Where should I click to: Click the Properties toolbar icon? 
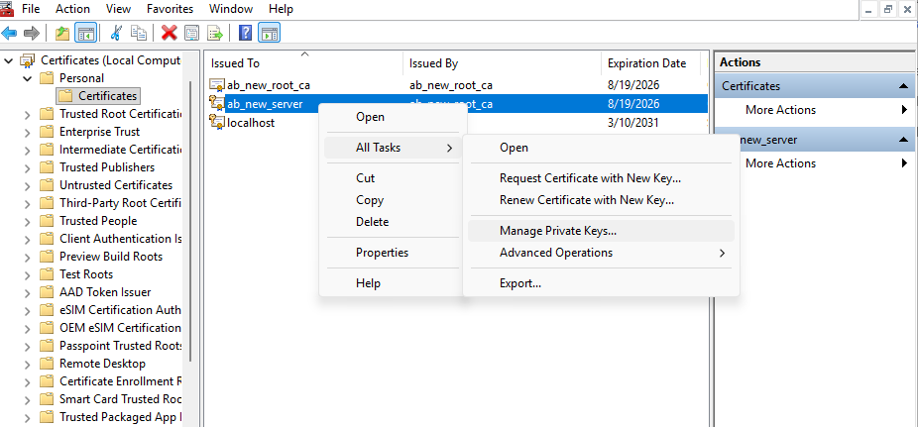coord(191,33)
